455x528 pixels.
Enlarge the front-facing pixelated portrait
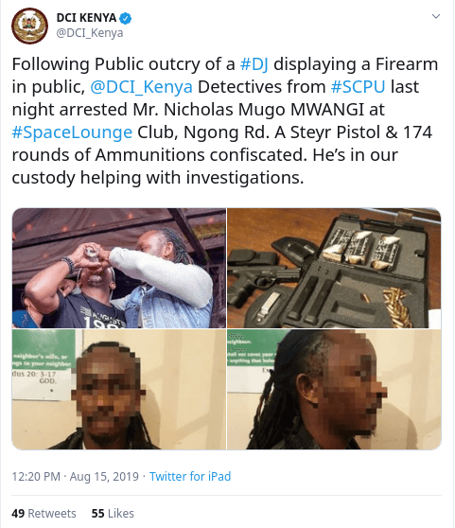[119, 389]
